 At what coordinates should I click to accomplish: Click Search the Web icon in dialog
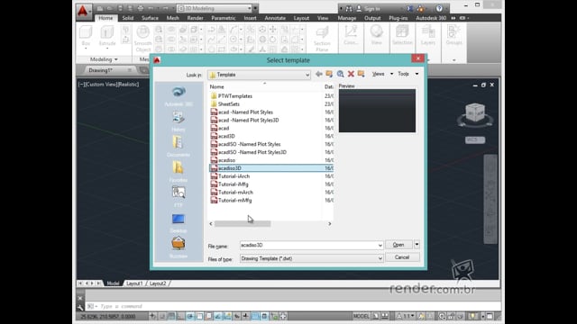[x=341, y=74]
